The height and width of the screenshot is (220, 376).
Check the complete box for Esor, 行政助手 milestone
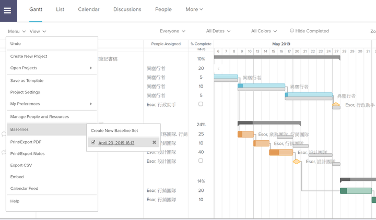[201, 104]
